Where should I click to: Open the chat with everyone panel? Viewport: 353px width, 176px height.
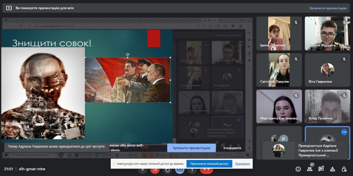[x=321, y=169]
